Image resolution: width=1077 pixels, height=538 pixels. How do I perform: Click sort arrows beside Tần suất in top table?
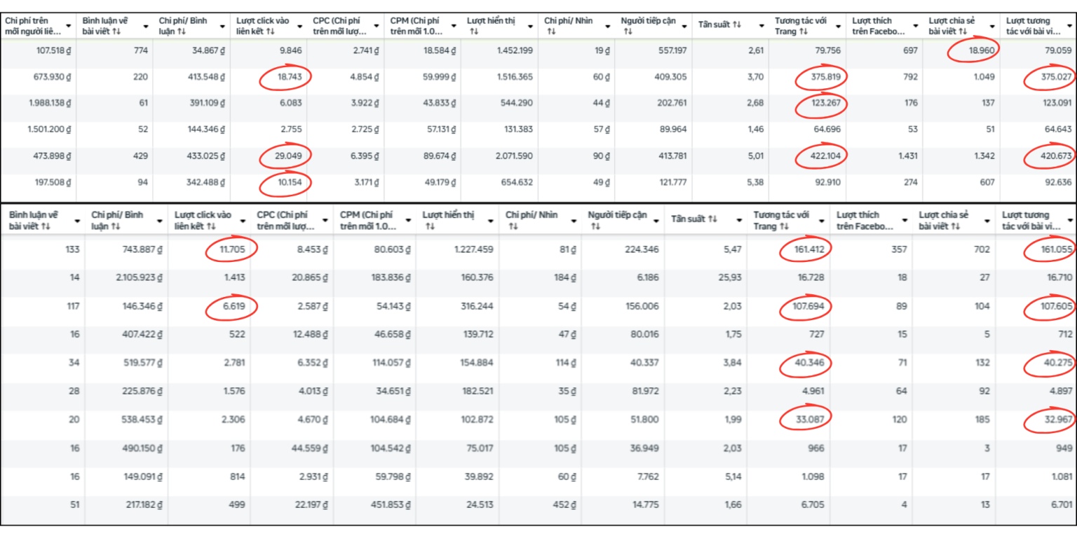click(x=736, y=25)
